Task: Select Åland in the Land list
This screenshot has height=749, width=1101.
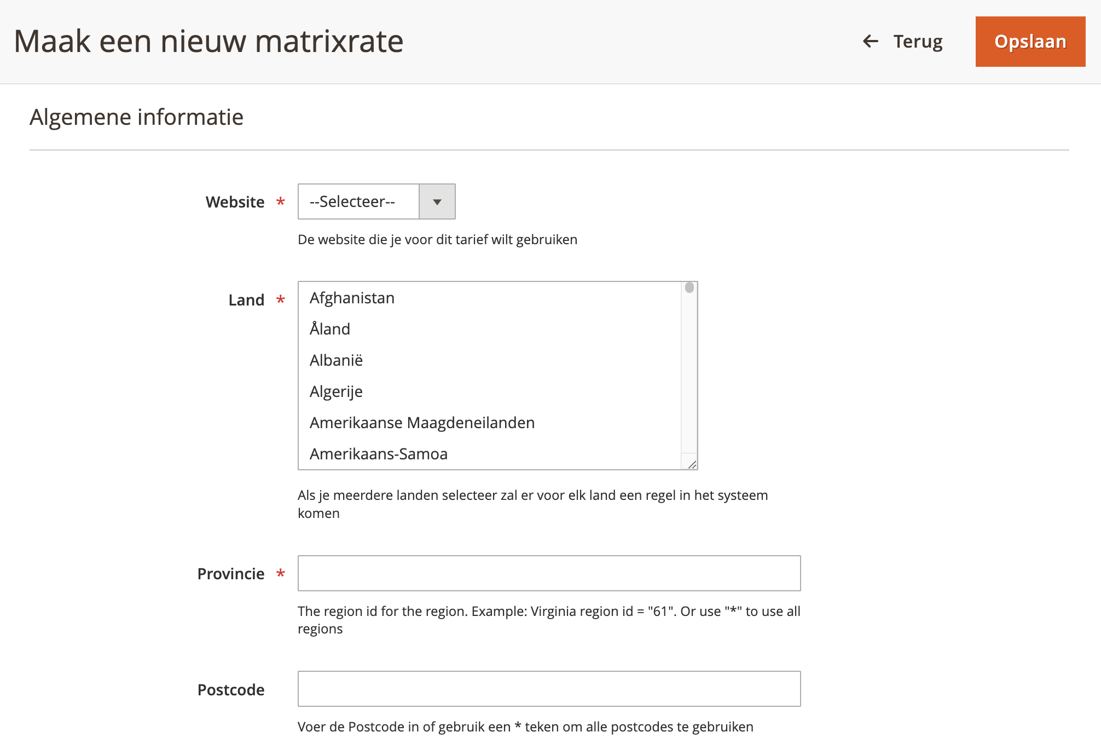Action: click(490, 329)
